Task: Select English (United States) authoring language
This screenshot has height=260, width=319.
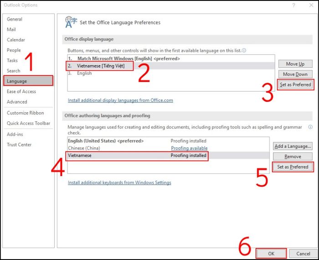Action: (168, 141)
